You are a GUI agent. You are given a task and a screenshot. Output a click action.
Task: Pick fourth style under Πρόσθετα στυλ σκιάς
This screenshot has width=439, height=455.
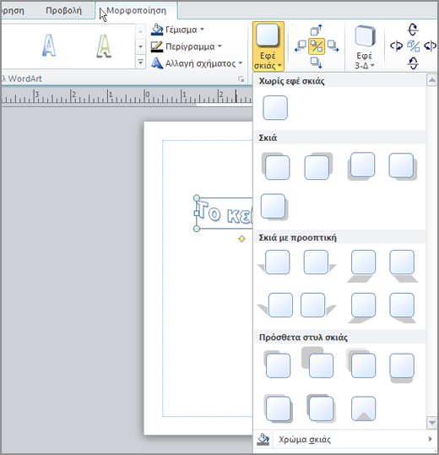[402, 367]
